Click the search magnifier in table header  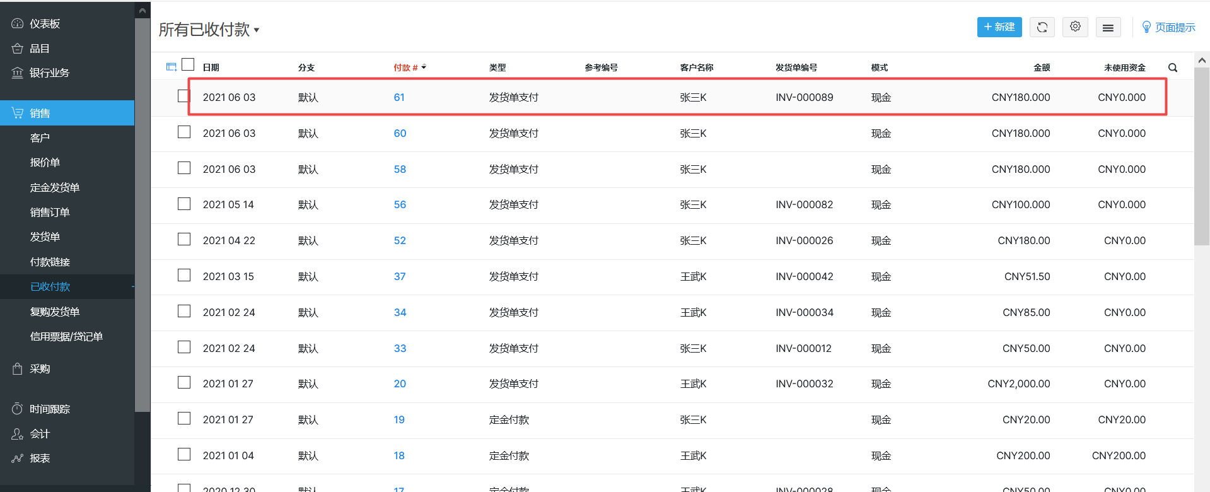pos(1173,67)
